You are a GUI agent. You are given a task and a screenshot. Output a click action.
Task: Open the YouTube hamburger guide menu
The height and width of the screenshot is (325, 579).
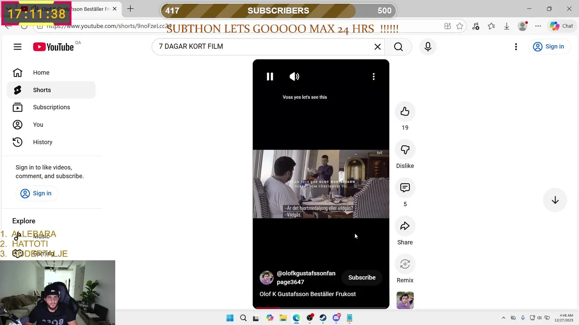pyautogui.click(x=18, y=46)
